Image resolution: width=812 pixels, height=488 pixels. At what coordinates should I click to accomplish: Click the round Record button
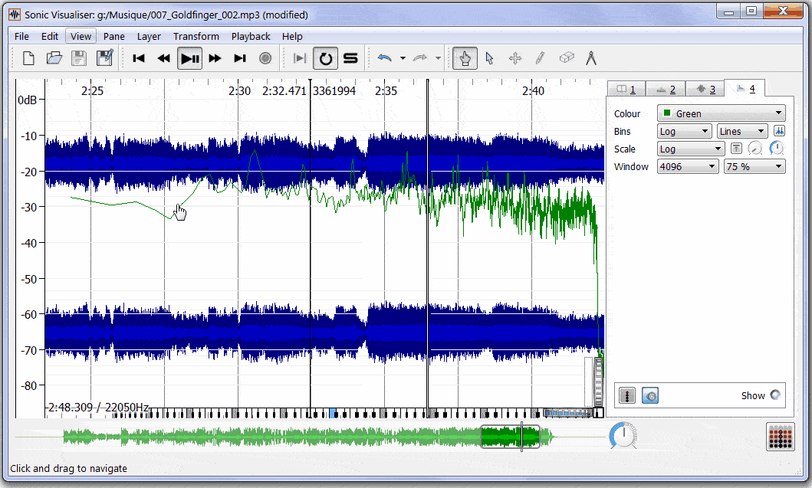coord(265,58)
